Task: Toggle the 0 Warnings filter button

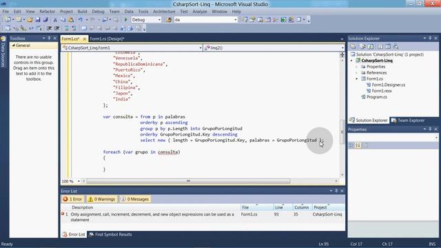Action: 102,199
